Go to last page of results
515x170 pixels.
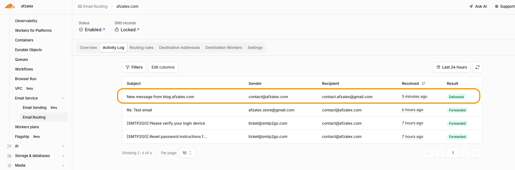[x=477, y=153]
